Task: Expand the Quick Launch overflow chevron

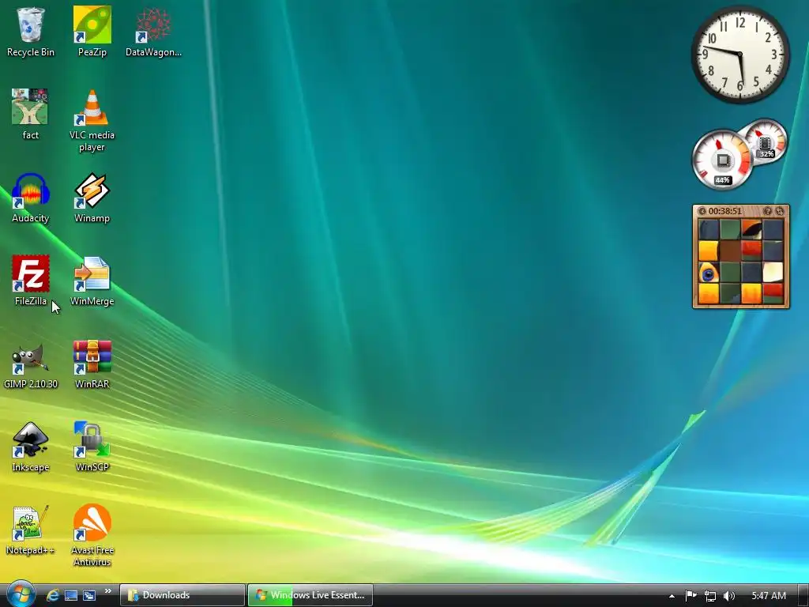Action: (107, 591)
